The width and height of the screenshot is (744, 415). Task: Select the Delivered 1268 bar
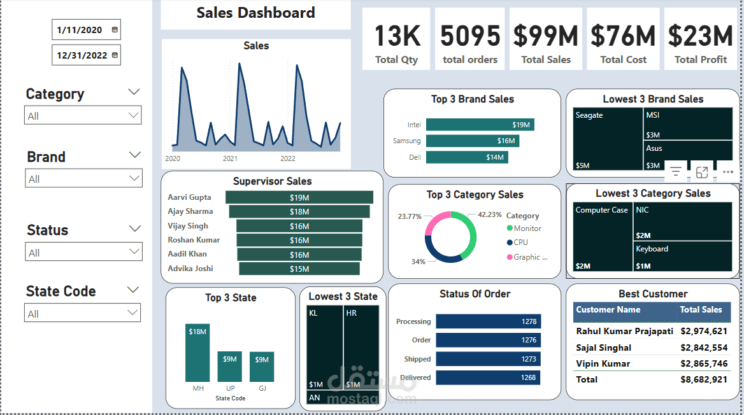(x=488, y=377)
